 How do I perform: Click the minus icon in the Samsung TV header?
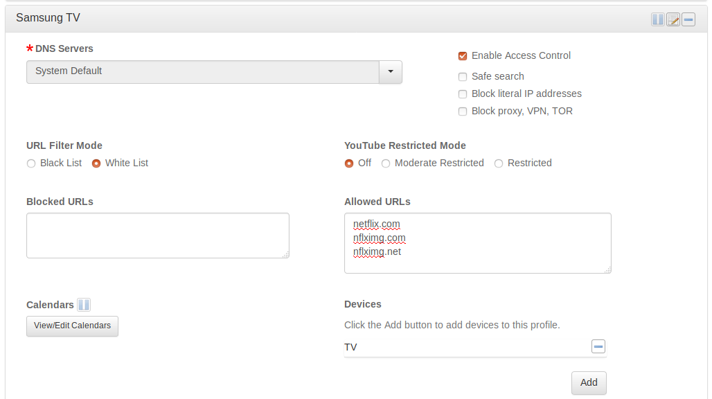[688, 19]
